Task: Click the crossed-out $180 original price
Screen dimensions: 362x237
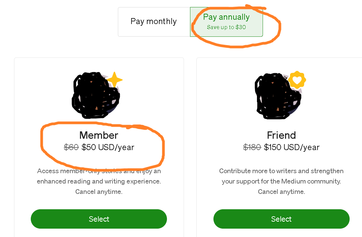Action: (252, 147)
